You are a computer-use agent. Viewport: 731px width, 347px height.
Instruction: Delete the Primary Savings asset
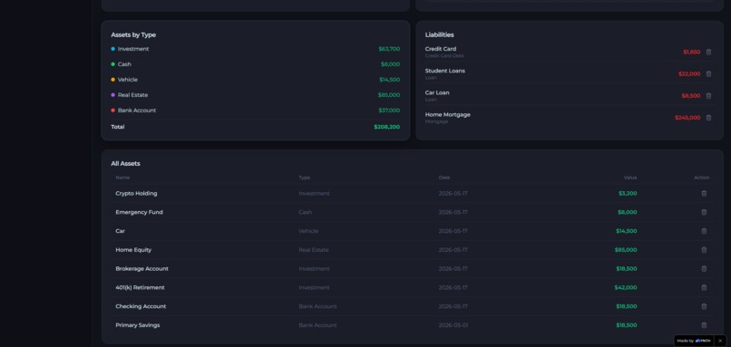click(704, 325)
